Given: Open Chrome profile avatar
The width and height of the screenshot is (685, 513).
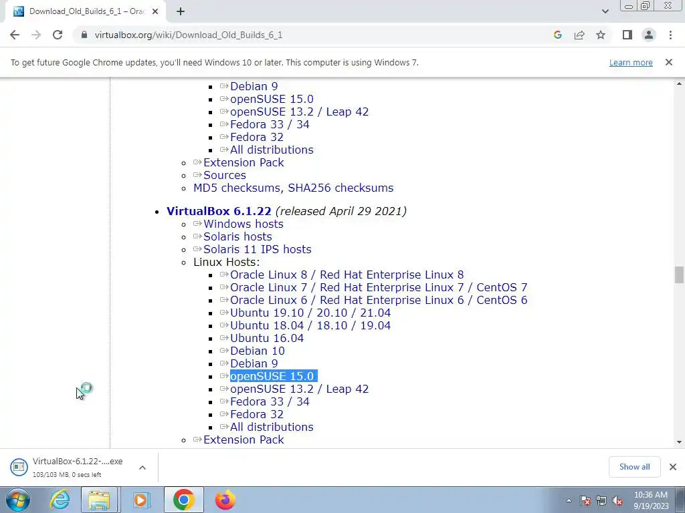Looking at the screenshot, I should click(649, 35).
